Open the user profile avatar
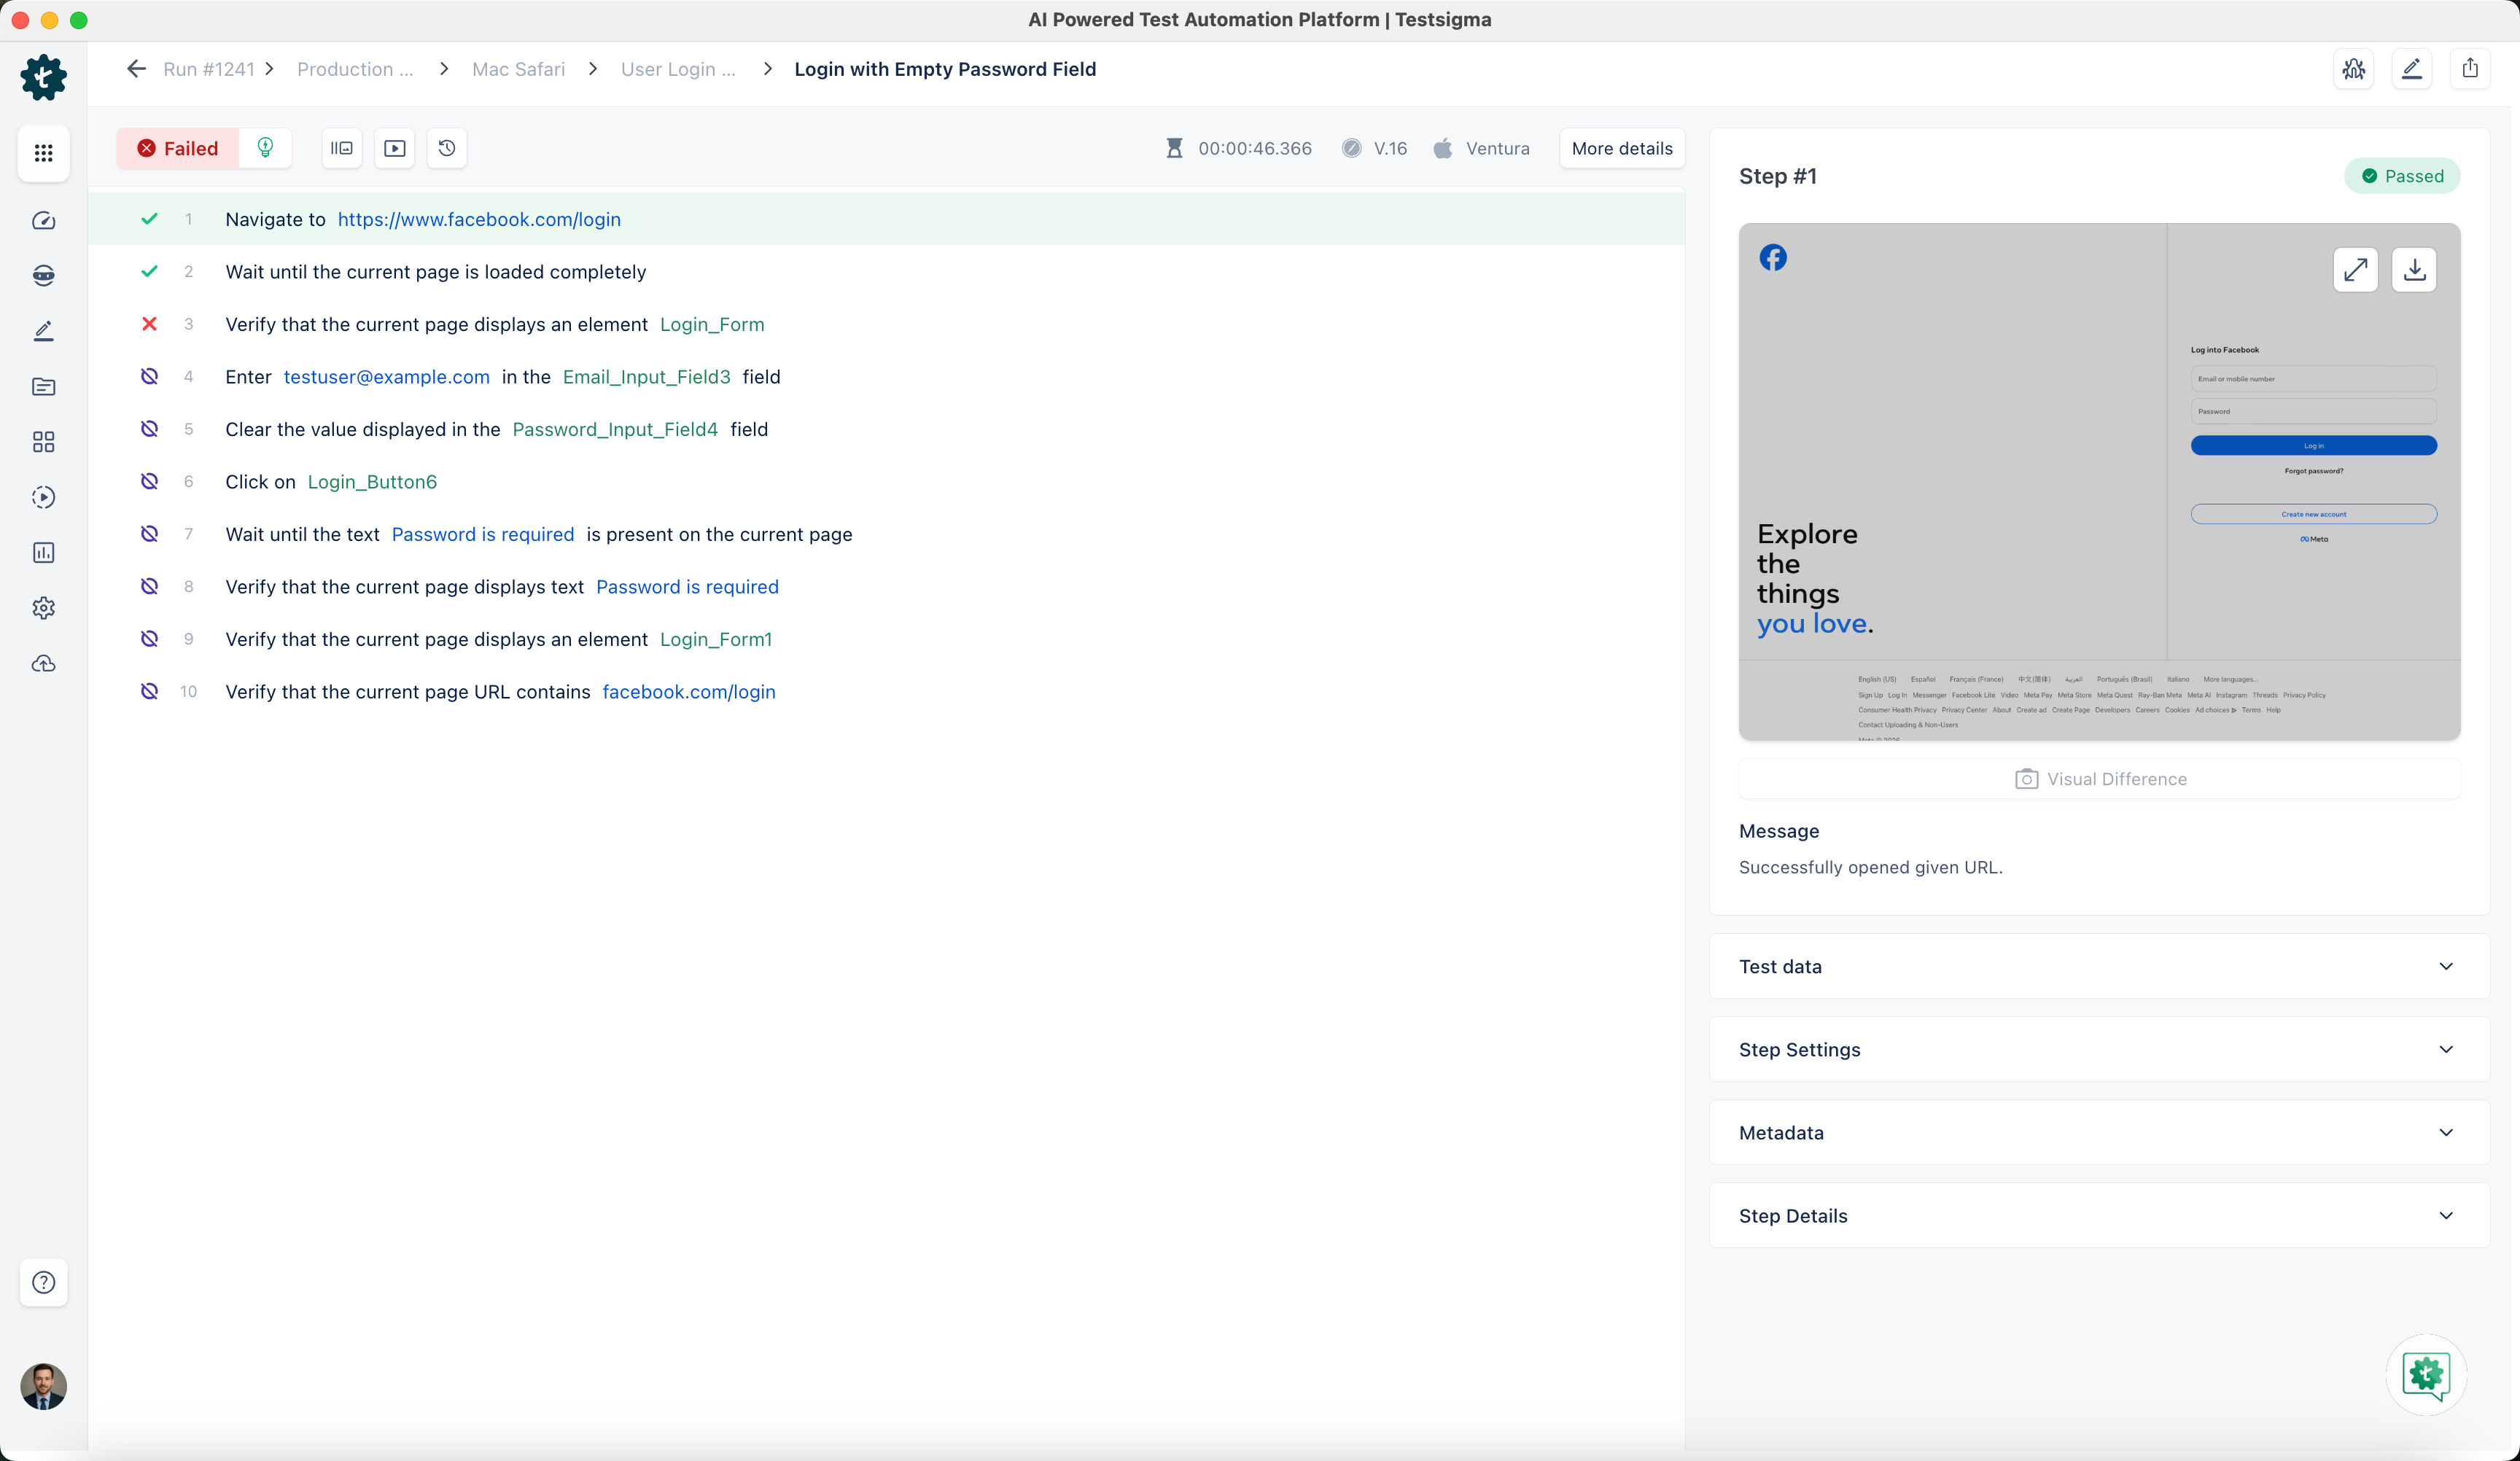This screenshot has width=2520, height=1461. [43, 1386]
